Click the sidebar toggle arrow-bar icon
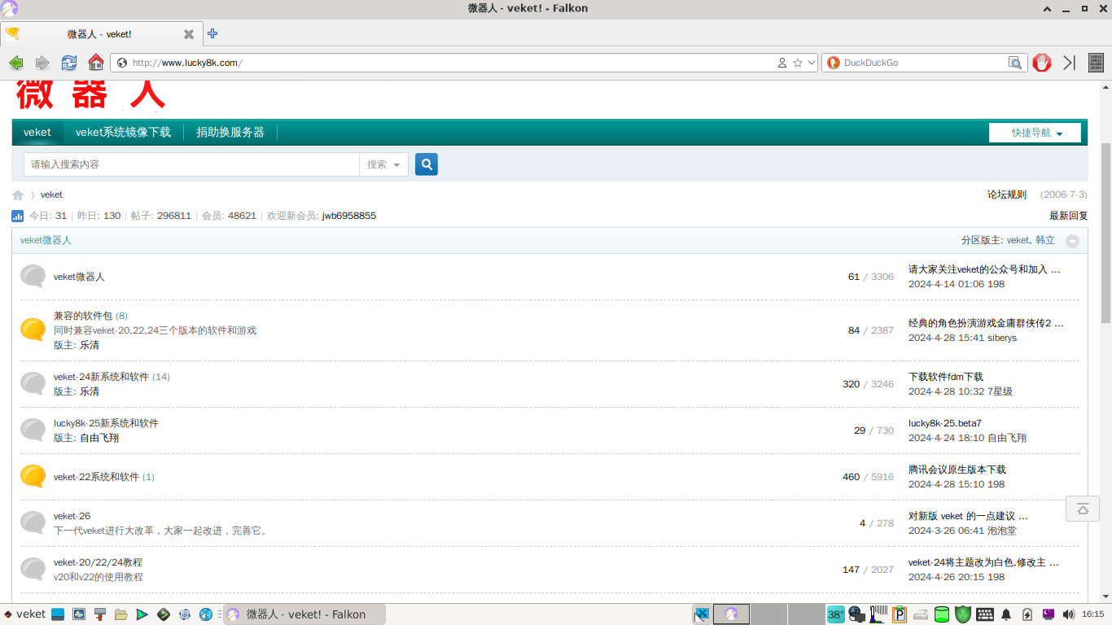The image size is (1112, 625). click(x=1069, y=63)
